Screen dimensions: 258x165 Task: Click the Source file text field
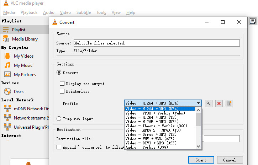click(x=156, y=43)
